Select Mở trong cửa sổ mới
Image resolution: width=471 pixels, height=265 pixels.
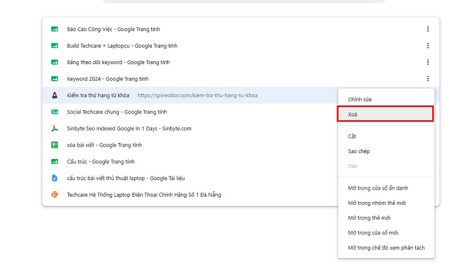coord(386,233)
